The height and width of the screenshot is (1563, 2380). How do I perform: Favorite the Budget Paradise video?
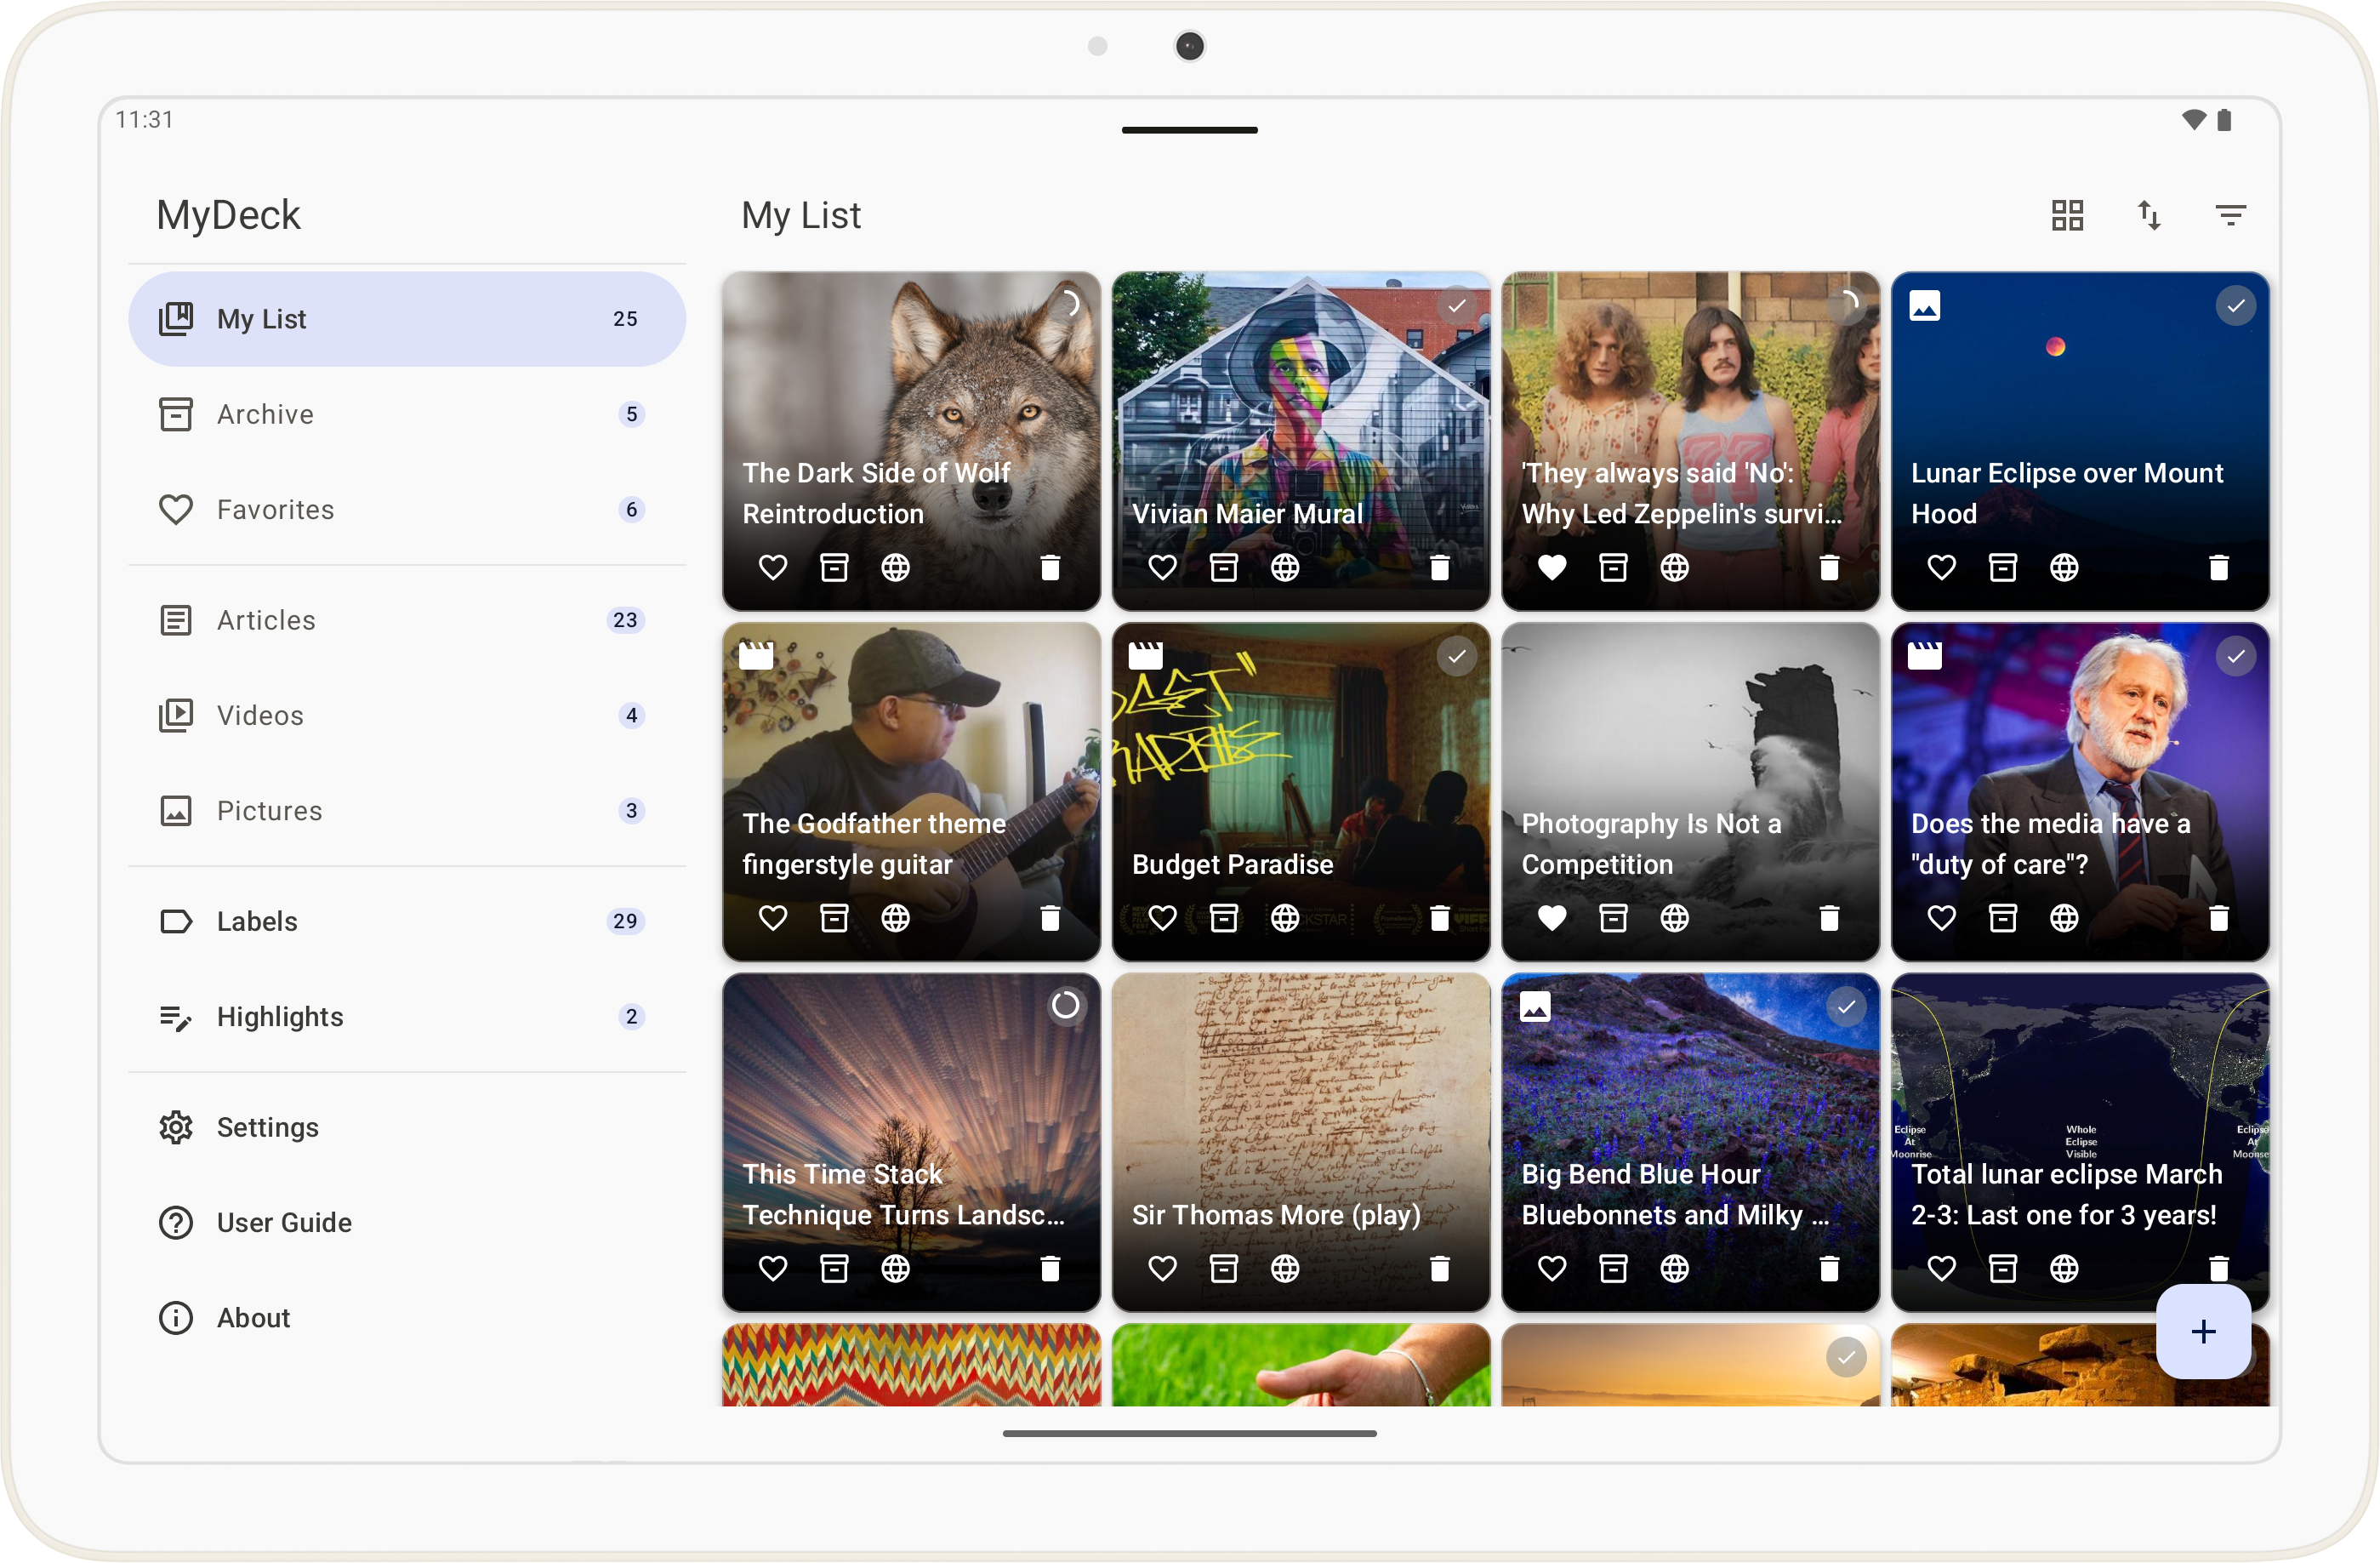pos(1162,917)
